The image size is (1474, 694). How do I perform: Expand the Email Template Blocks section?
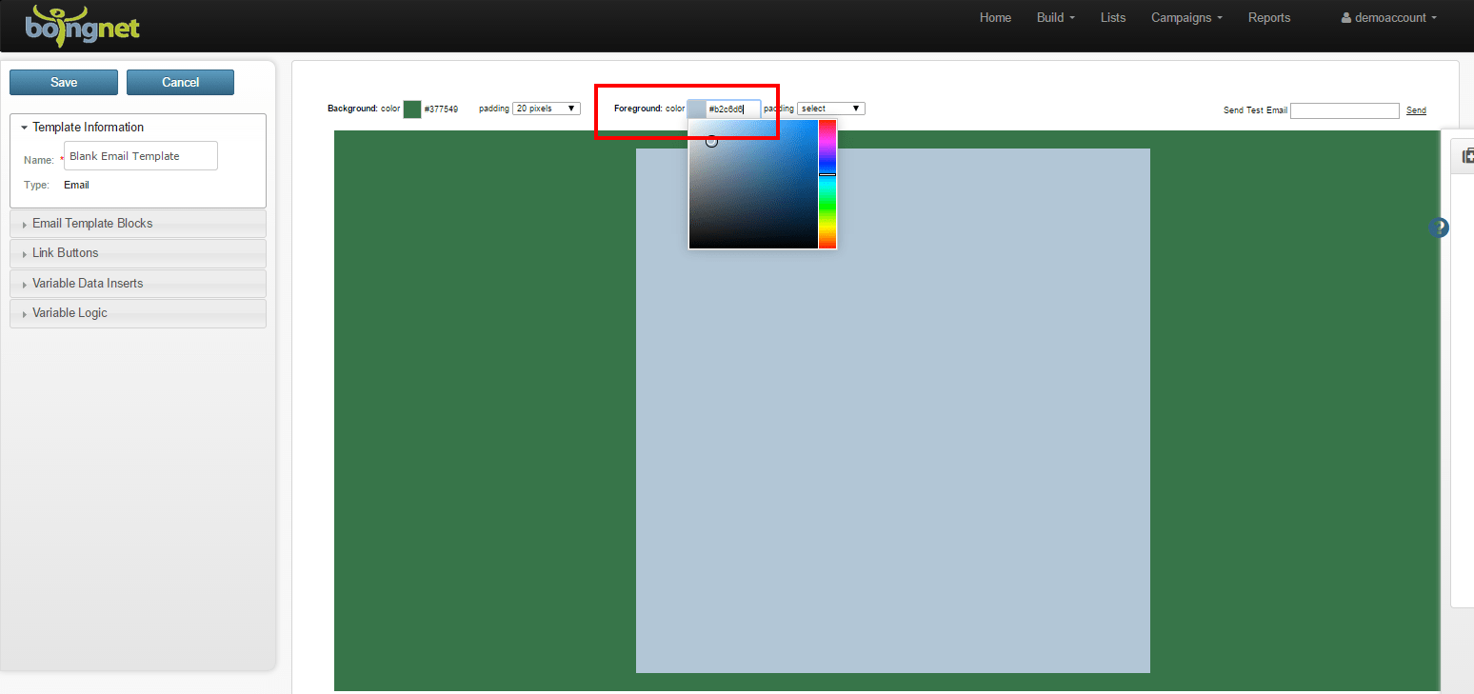pos(92,223)
